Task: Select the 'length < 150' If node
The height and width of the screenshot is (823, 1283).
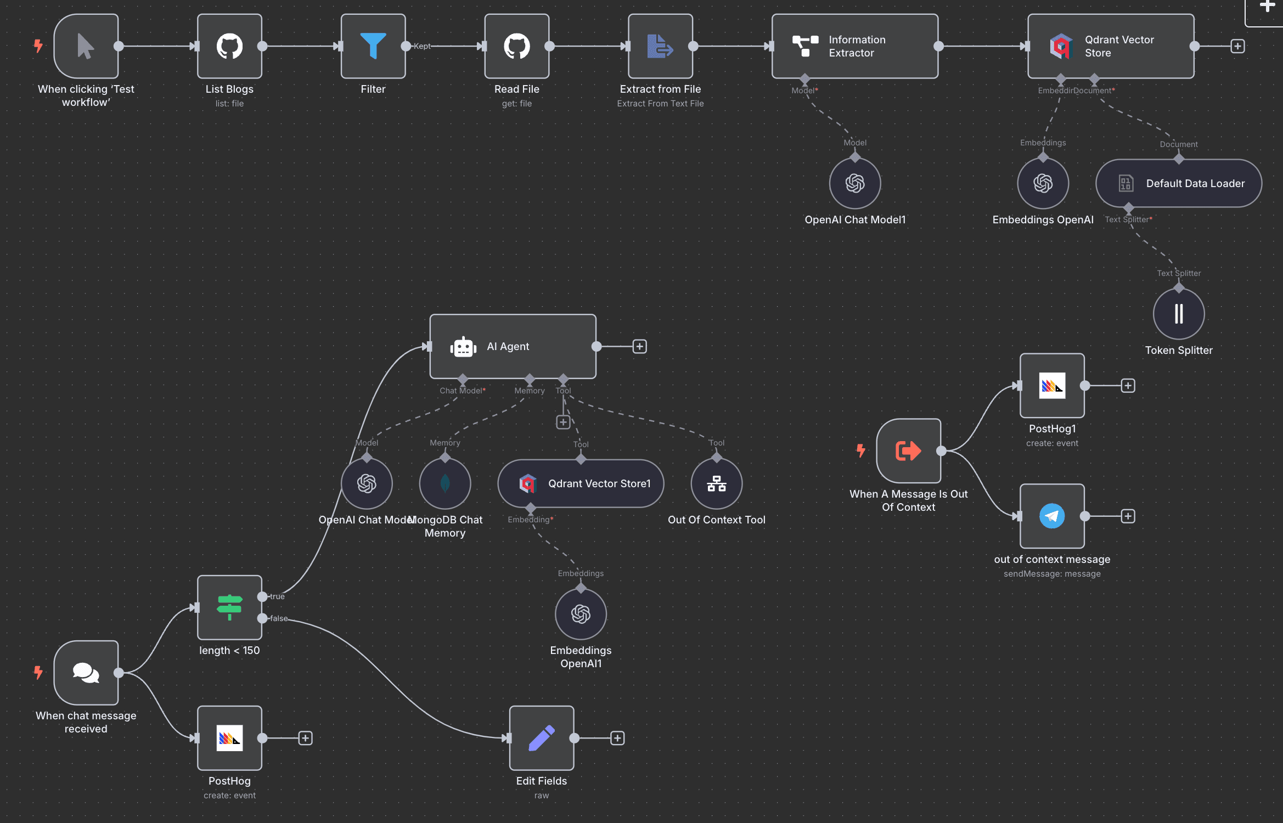Action: coord(229,607)
